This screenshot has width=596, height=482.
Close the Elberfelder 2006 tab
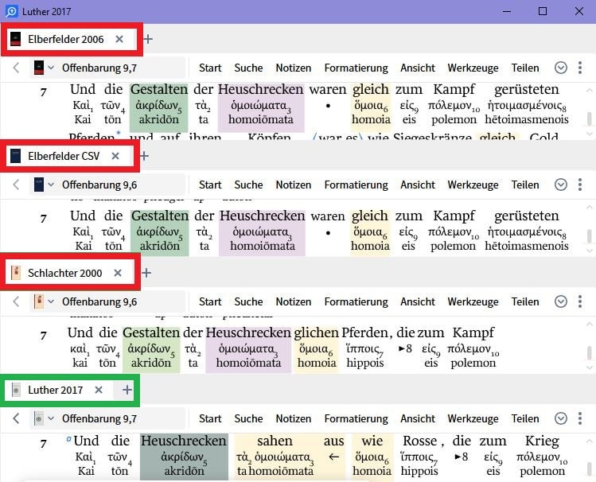(119, 39)
